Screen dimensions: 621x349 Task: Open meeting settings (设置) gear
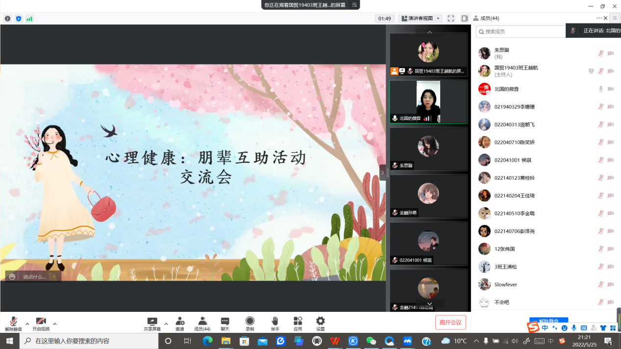pyautogui.click(x=320, y=322)
